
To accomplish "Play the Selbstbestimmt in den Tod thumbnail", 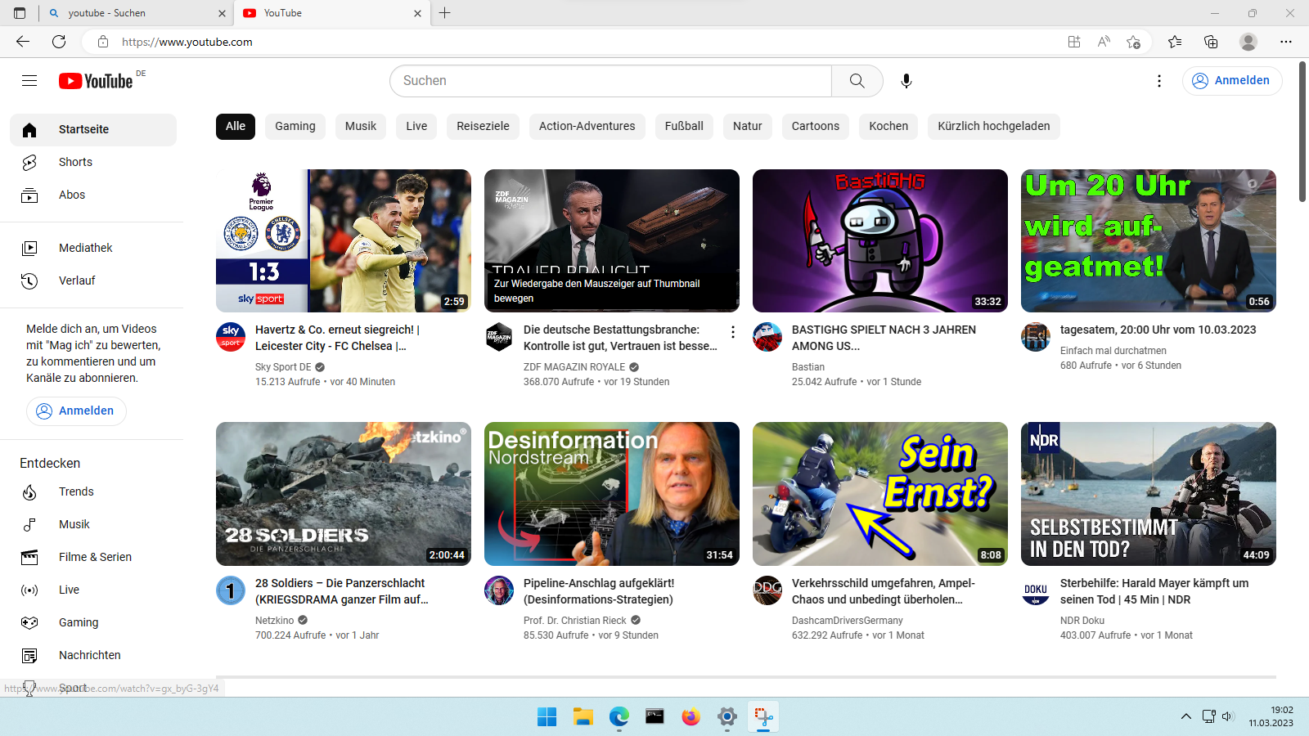I will click(x=1149, y=494).
